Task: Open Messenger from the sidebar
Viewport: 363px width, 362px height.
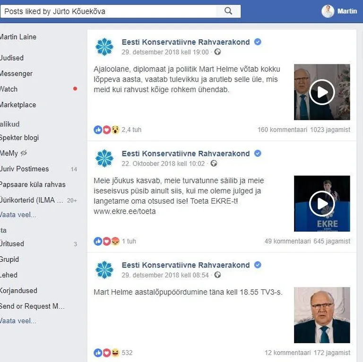Action: point(16,74)
